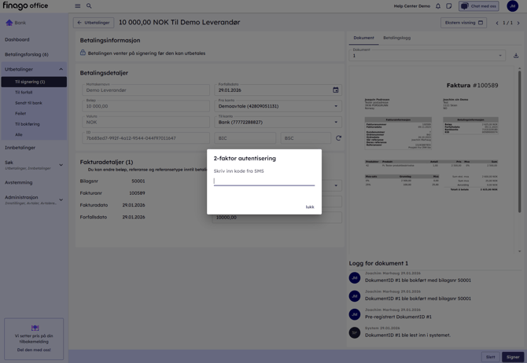Open the JM user avatar menu
Image resolution: width=527 pixels, height=363 pixels.
[512, 6]
